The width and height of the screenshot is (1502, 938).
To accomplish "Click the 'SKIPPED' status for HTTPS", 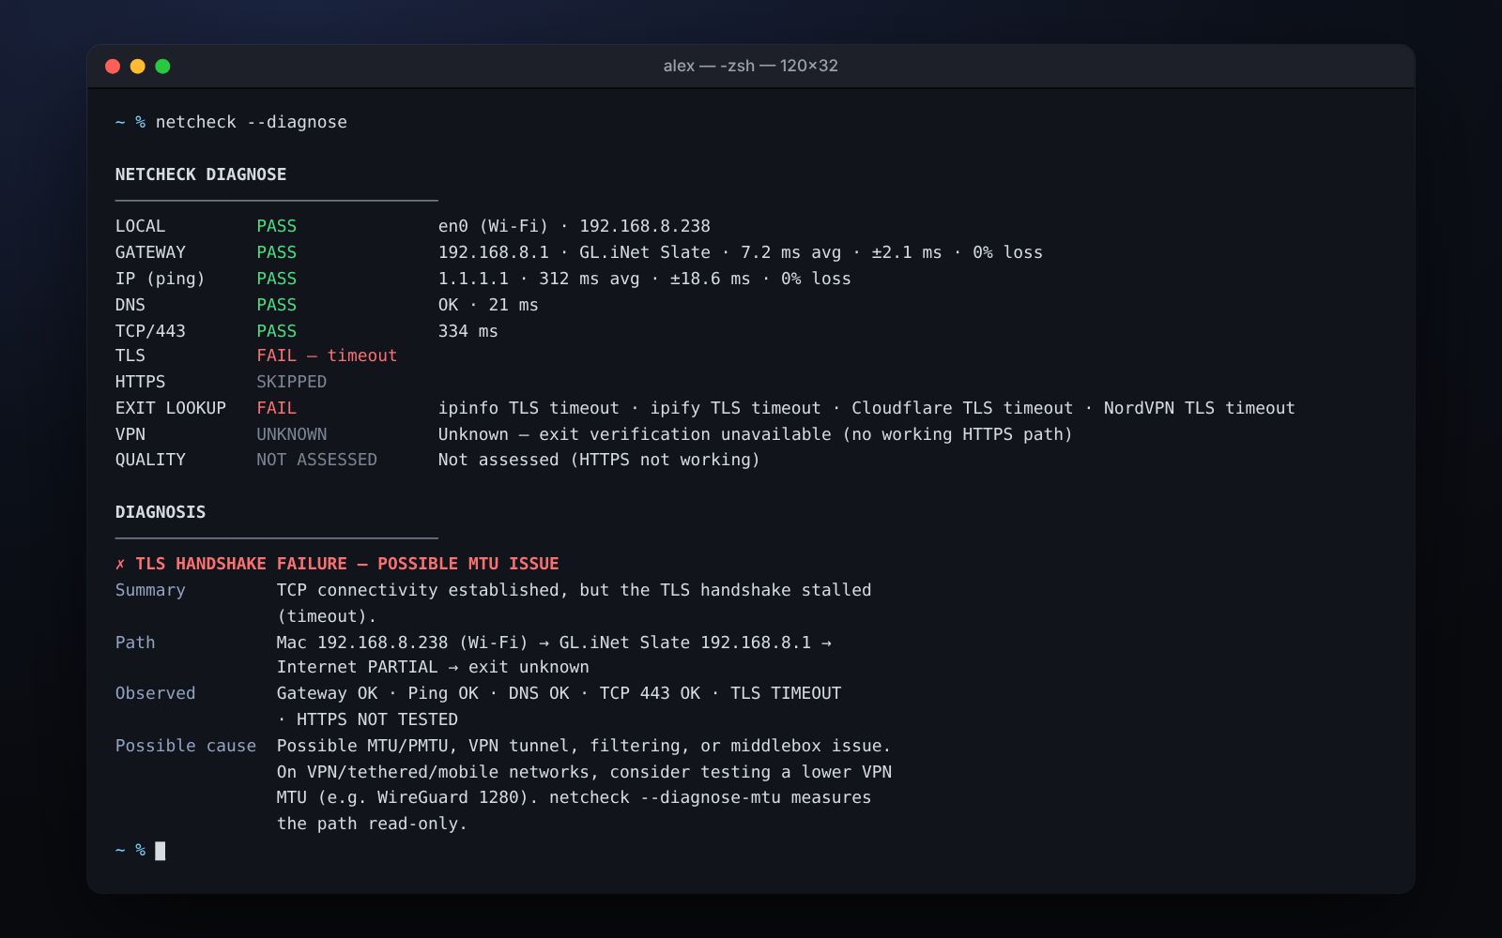I will click(x=291, y=382).
